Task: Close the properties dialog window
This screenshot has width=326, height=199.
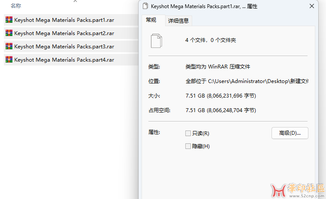Action: pyautogui.click(x=311, y=6)
